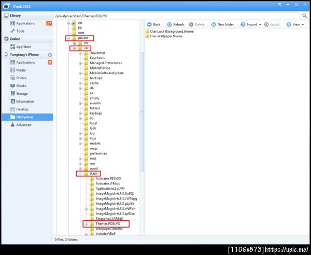Open the Import dropdown arrow
This screenshot has width=311, height=255.
(x=260, y=24)
